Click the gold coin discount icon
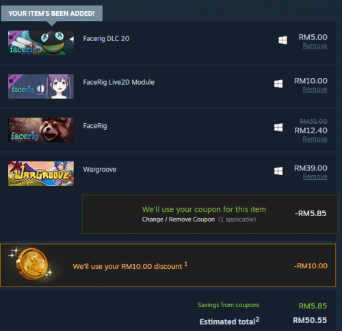 (x=32, y=264)
